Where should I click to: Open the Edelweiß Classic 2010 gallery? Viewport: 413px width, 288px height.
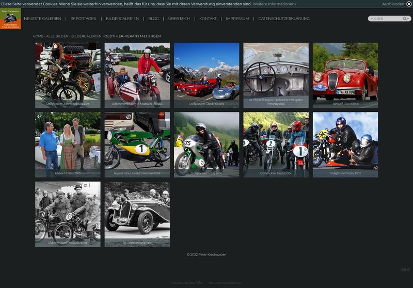point(68,145)
